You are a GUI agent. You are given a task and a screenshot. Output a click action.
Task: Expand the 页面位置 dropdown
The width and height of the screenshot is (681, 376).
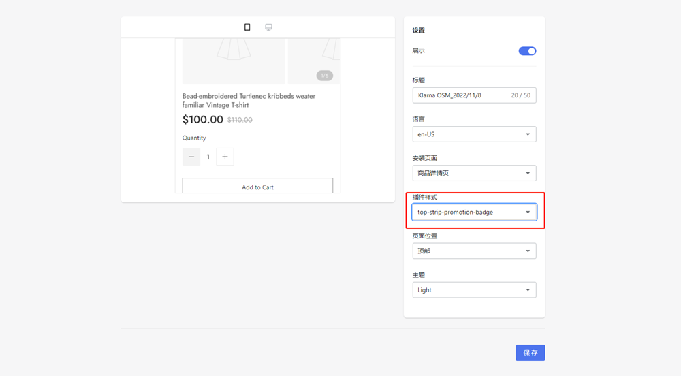click(474, 251)
